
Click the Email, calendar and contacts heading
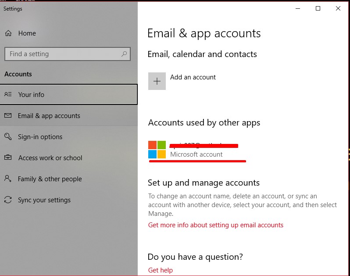(x=202, y=54)
